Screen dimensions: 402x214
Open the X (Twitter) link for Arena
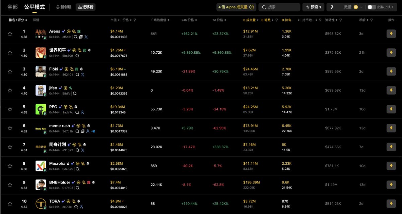coord(86,37)
